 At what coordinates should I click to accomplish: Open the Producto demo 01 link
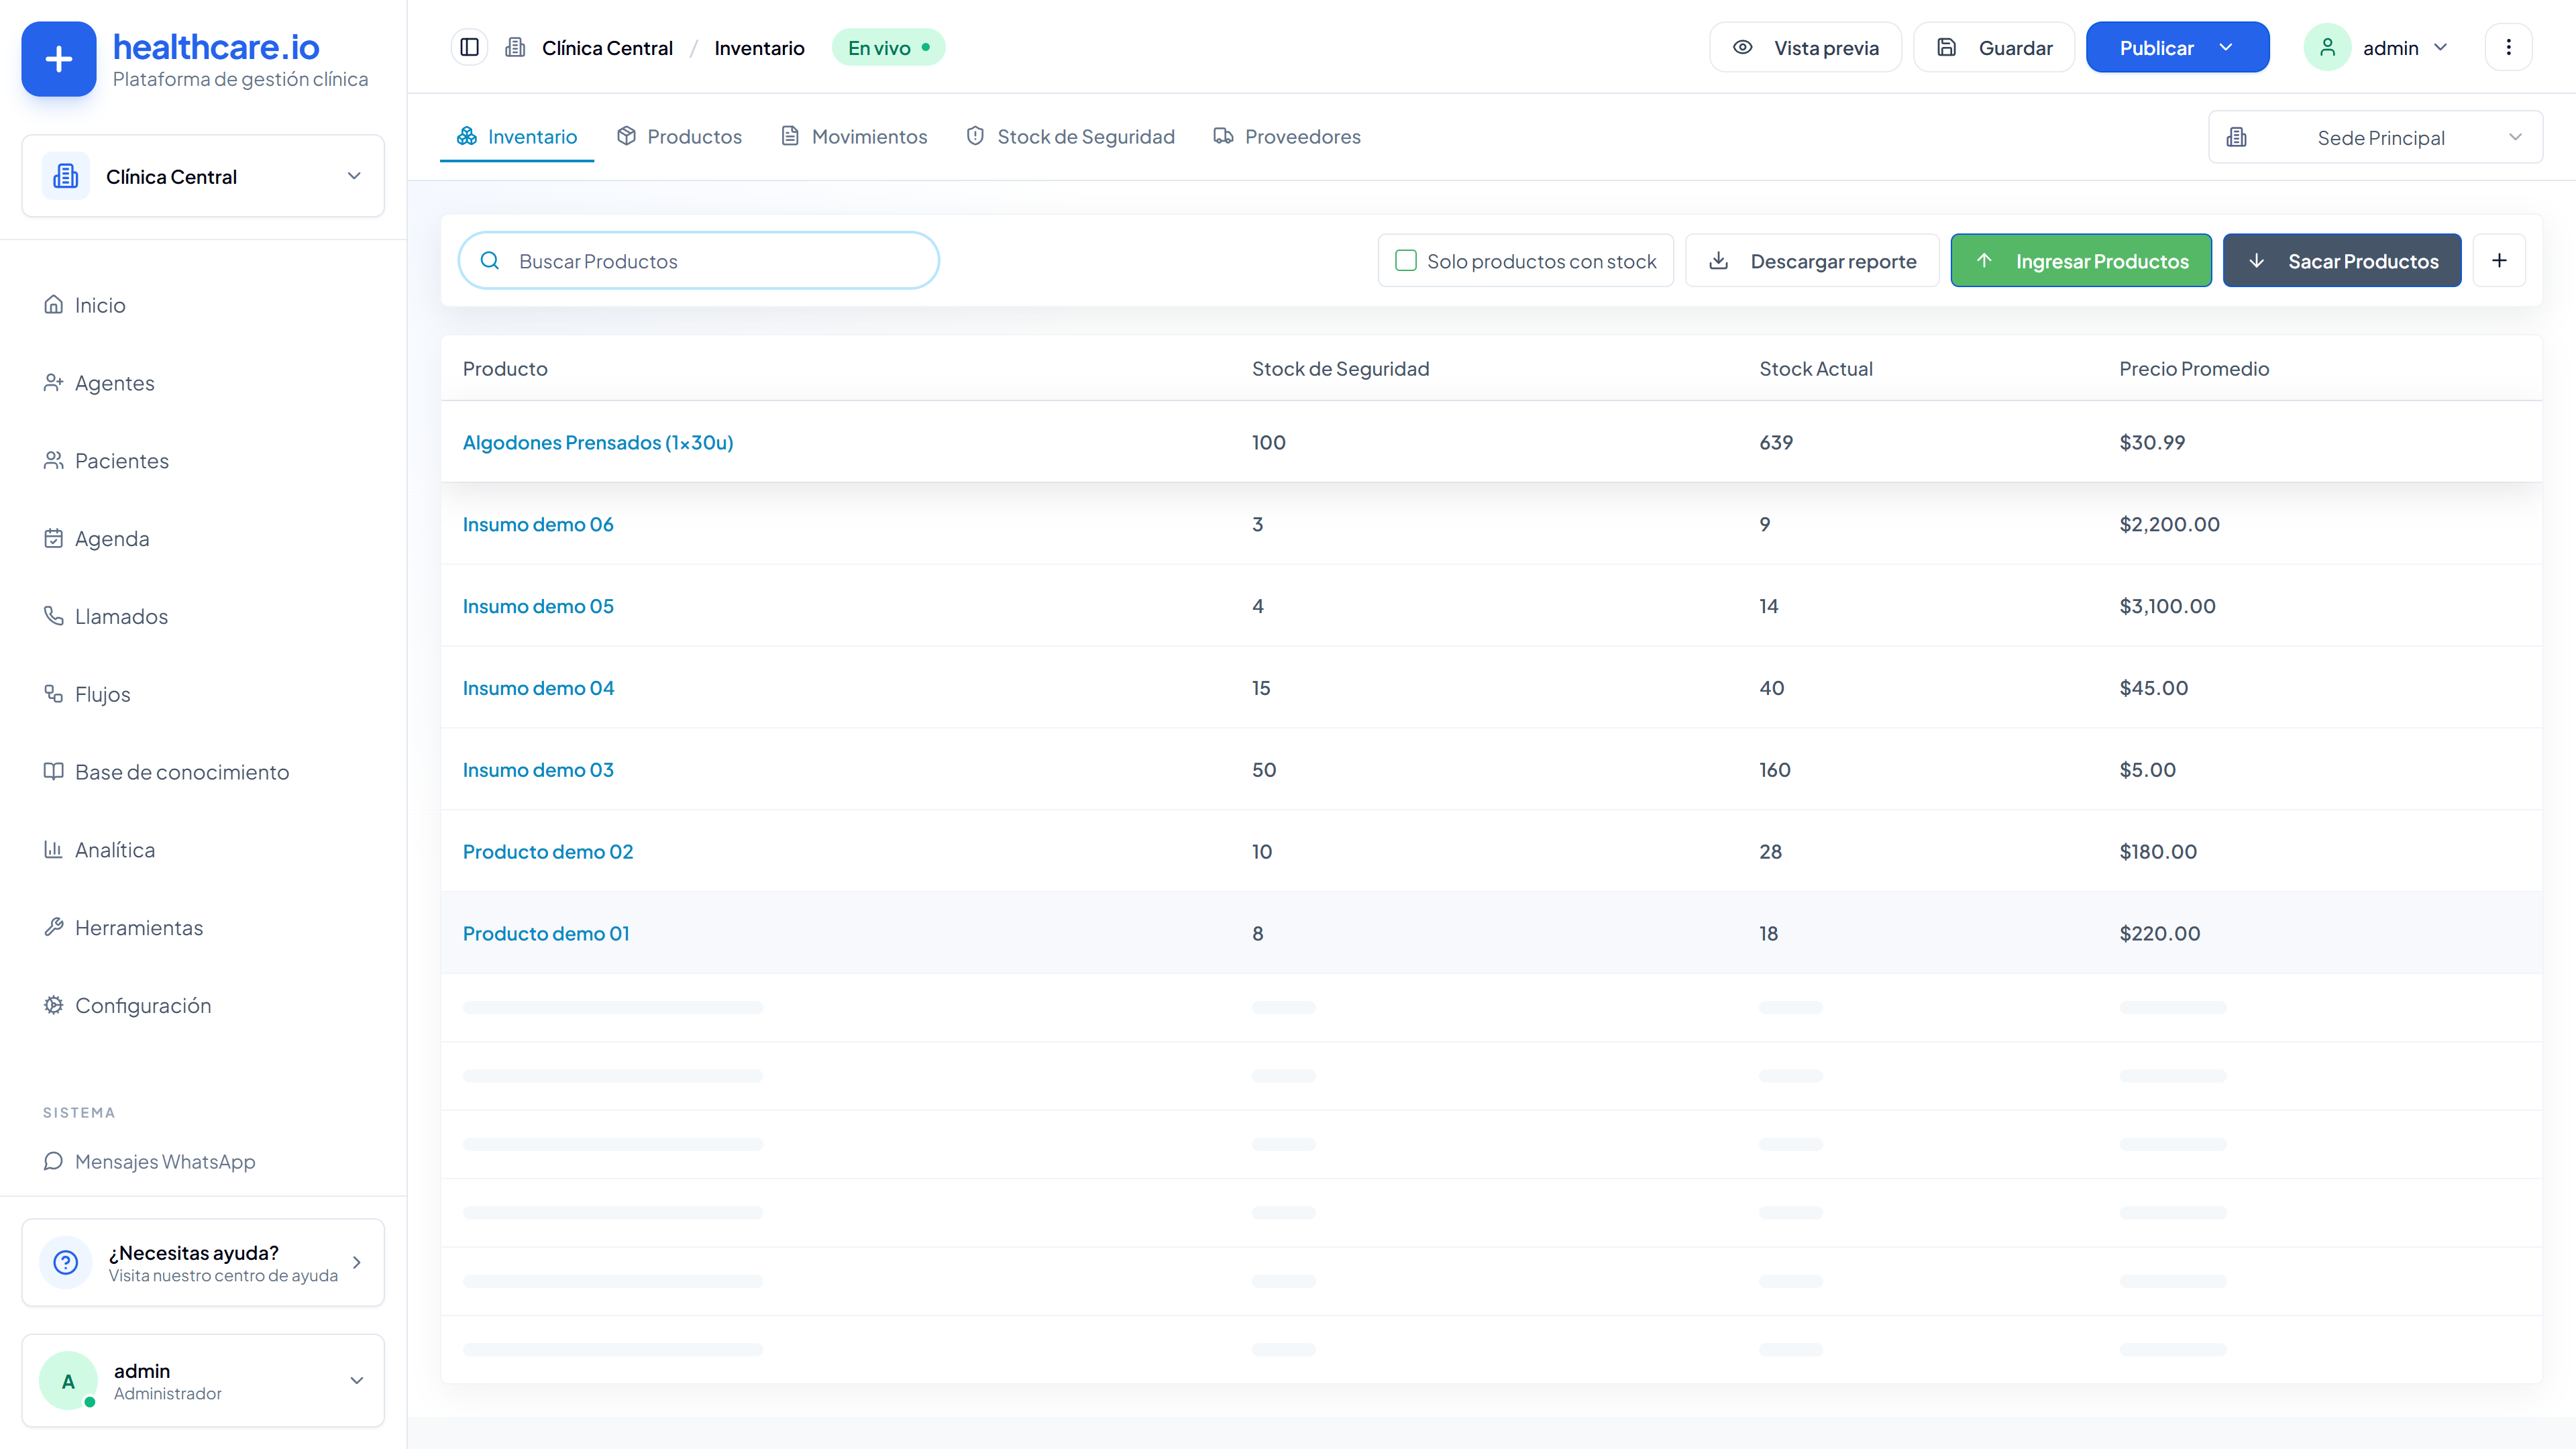tap(546, 934)
